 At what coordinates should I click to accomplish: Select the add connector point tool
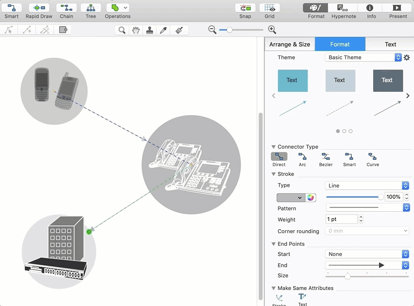[27, 30]
